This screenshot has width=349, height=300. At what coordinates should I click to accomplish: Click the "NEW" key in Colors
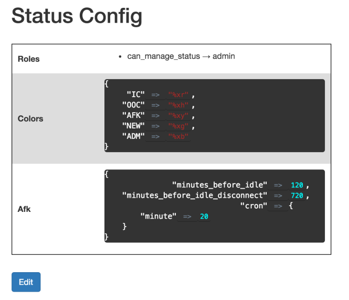tap(133, 126)
